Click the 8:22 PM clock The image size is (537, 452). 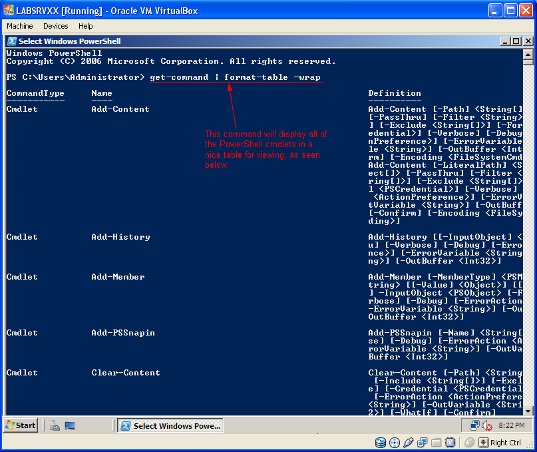point(511,425)
